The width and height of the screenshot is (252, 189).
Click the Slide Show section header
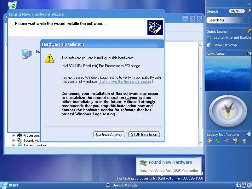(215, 54)
